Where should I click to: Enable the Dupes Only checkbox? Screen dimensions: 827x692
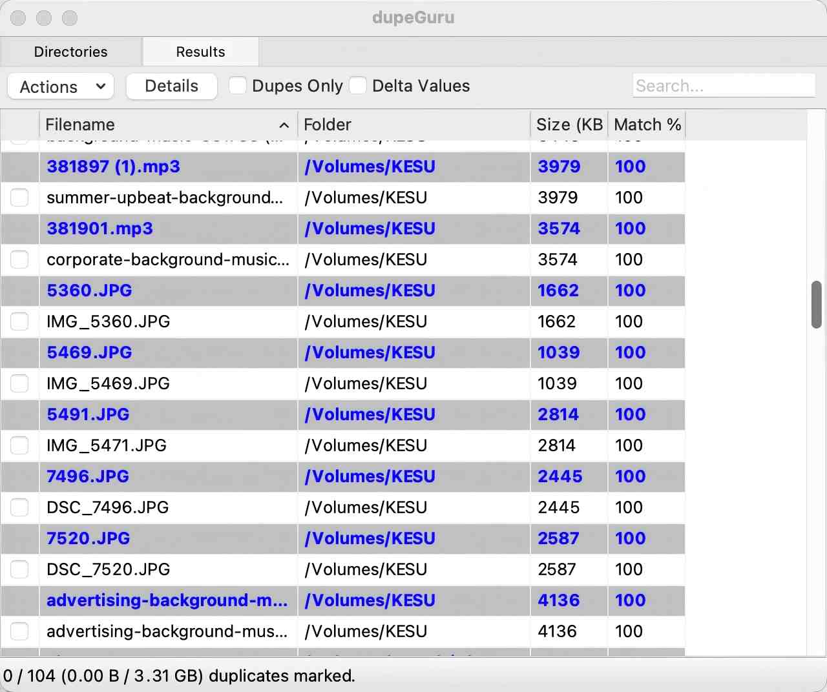coord(238,86)
